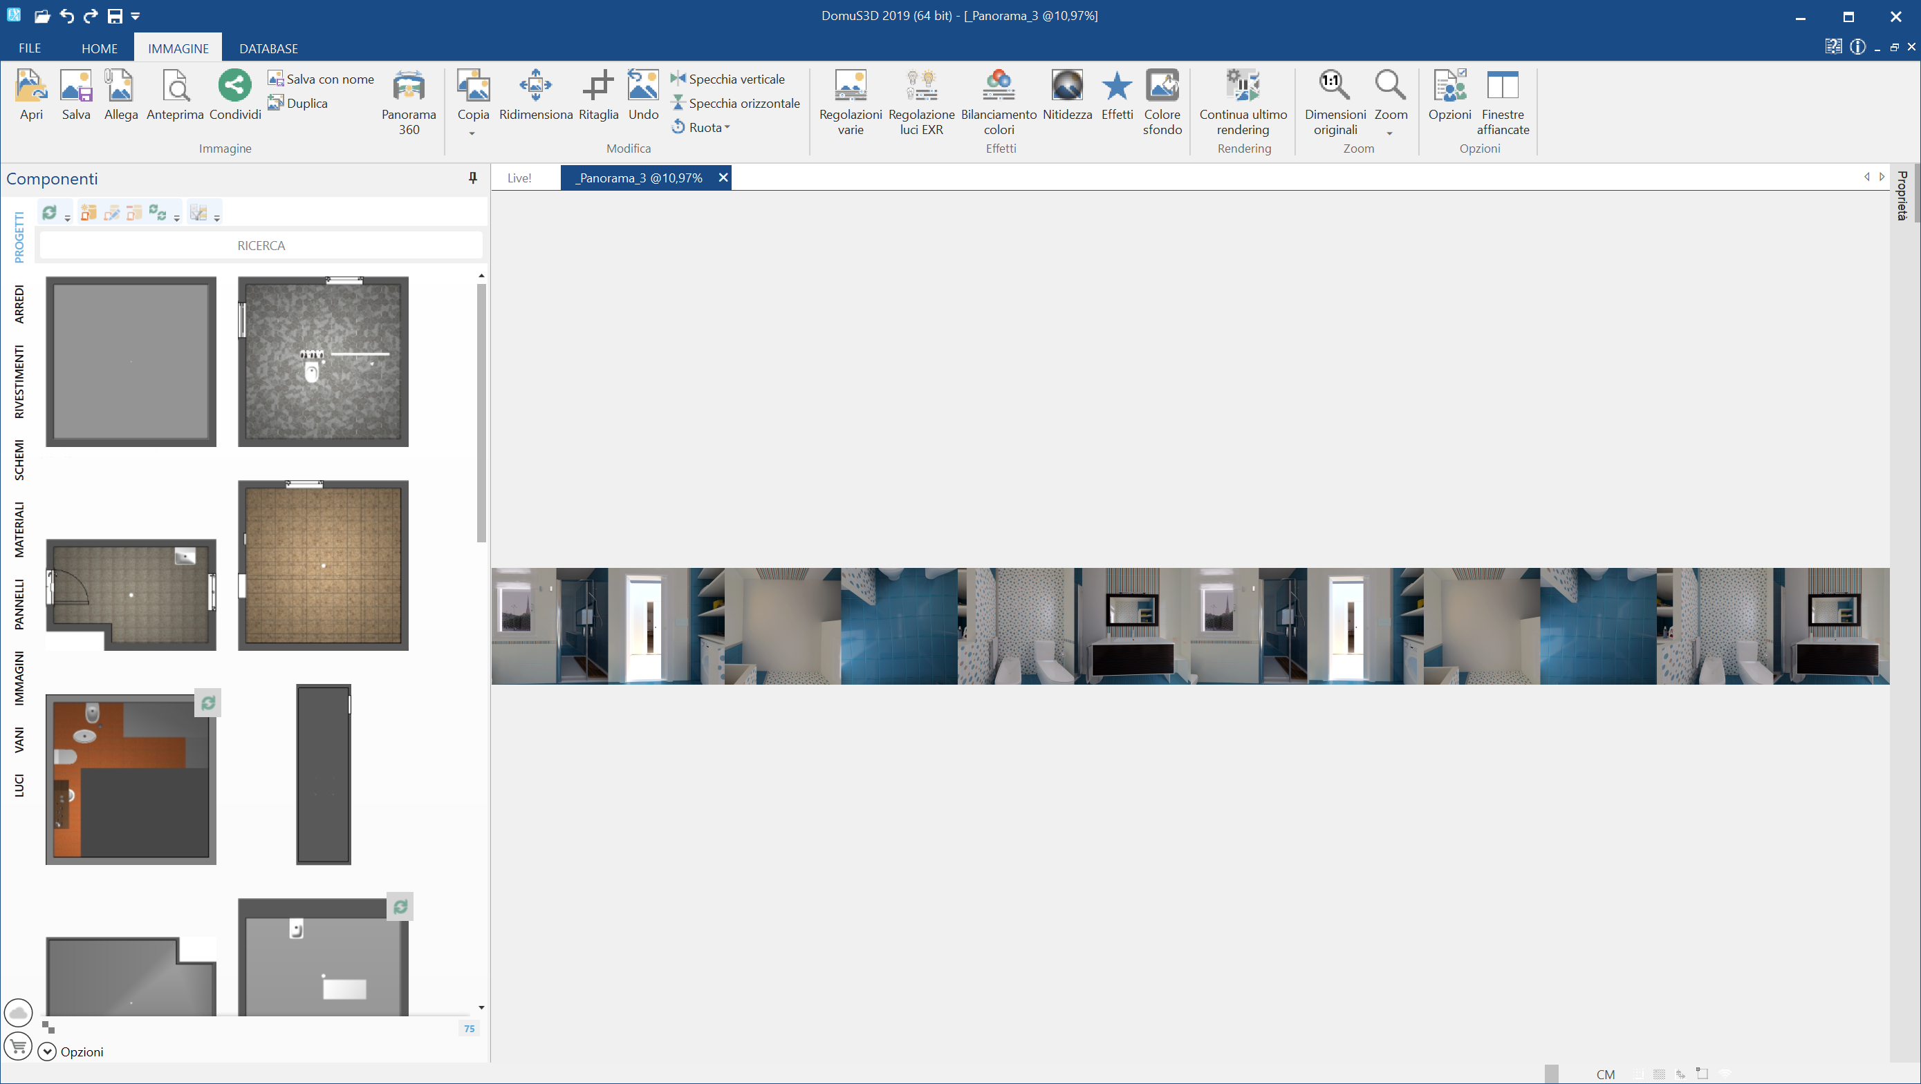This screenshot has height=1084, width=1921.
Task: Expand the Opzioni chevron at panel bottom
Action: [x=47, y=1052]
